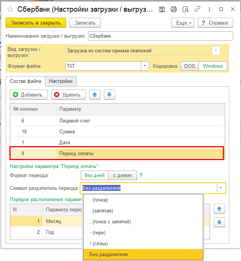The image size is (241, 261).
Task: Select DOS encoding
Action: coord(190,66)
